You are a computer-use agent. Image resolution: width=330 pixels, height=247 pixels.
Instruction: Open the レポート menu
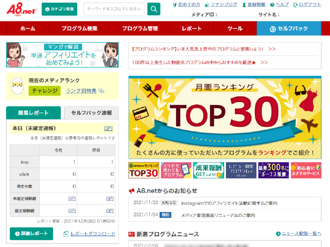click(x=192, y=28)
